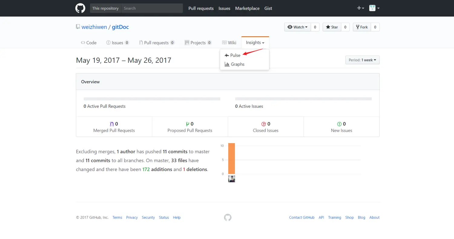
Task: Click the Closed Issues count
Action: point(266,124)
